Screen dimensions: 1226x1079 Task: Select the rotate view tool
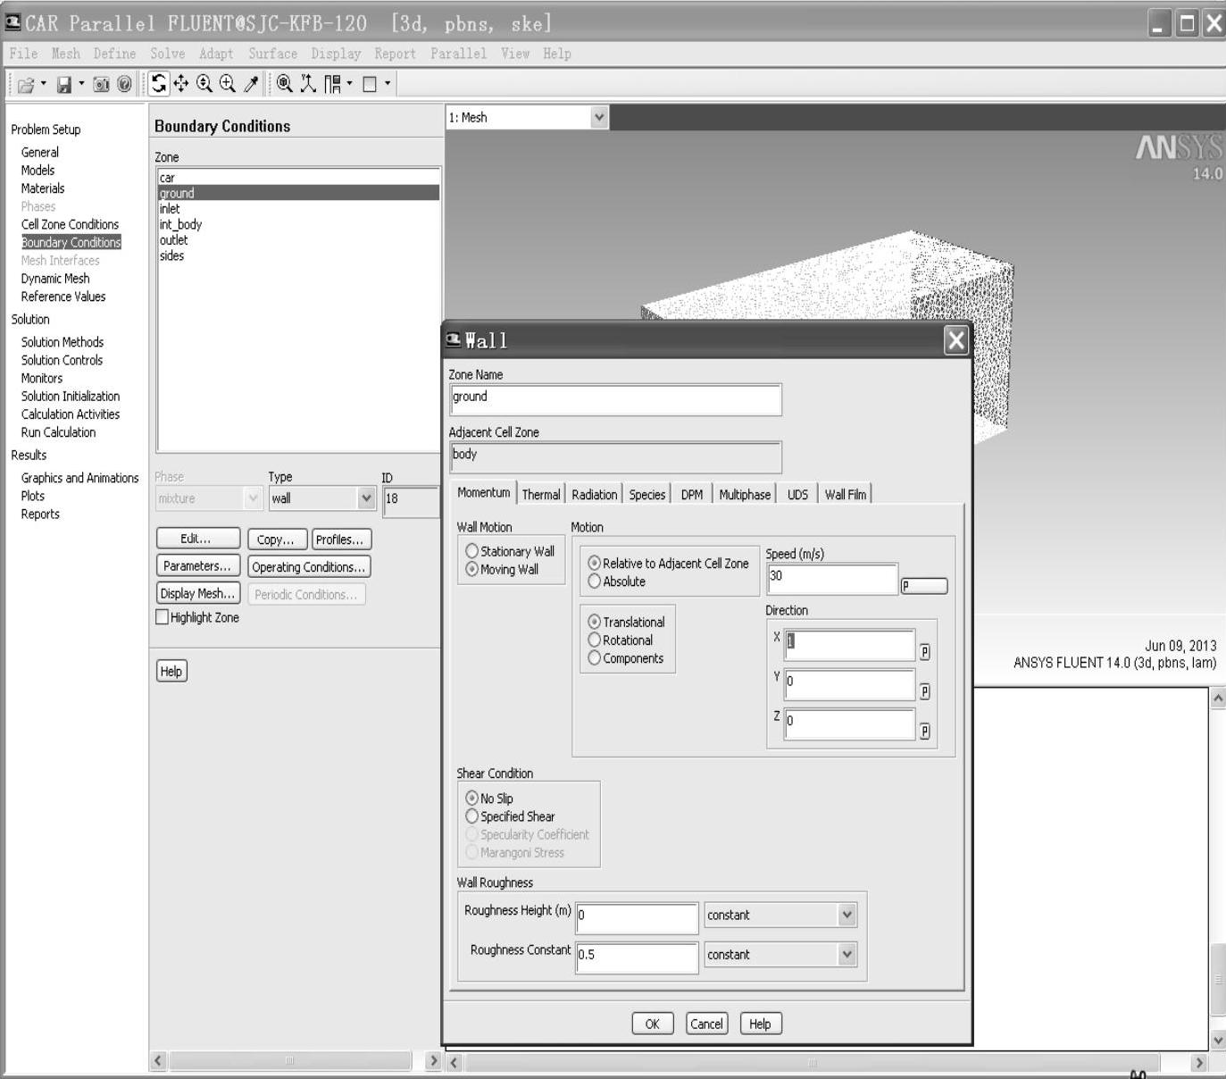pos(159,84)
